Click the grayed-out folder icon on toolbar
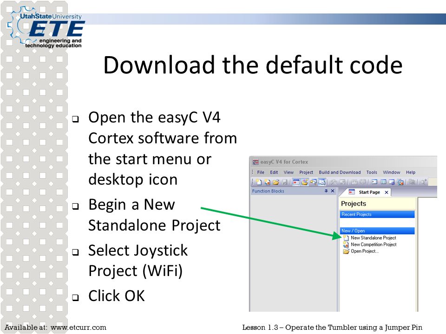Image resolution: width=446 pixels, height=334 pixels. [412, 182]
